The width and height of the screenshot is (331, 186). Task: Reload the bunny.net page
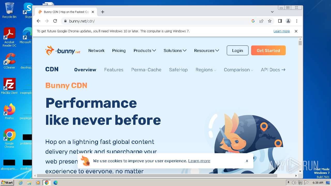pyautogui.click(x=55, y=21)
